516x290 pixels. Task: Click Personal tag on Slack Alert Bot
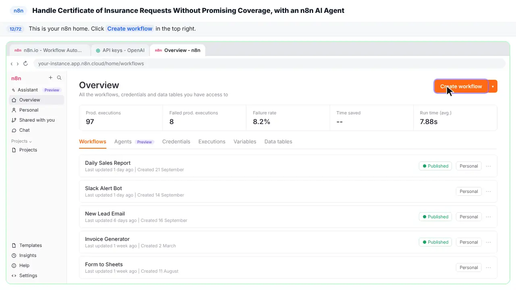(469, 191)
